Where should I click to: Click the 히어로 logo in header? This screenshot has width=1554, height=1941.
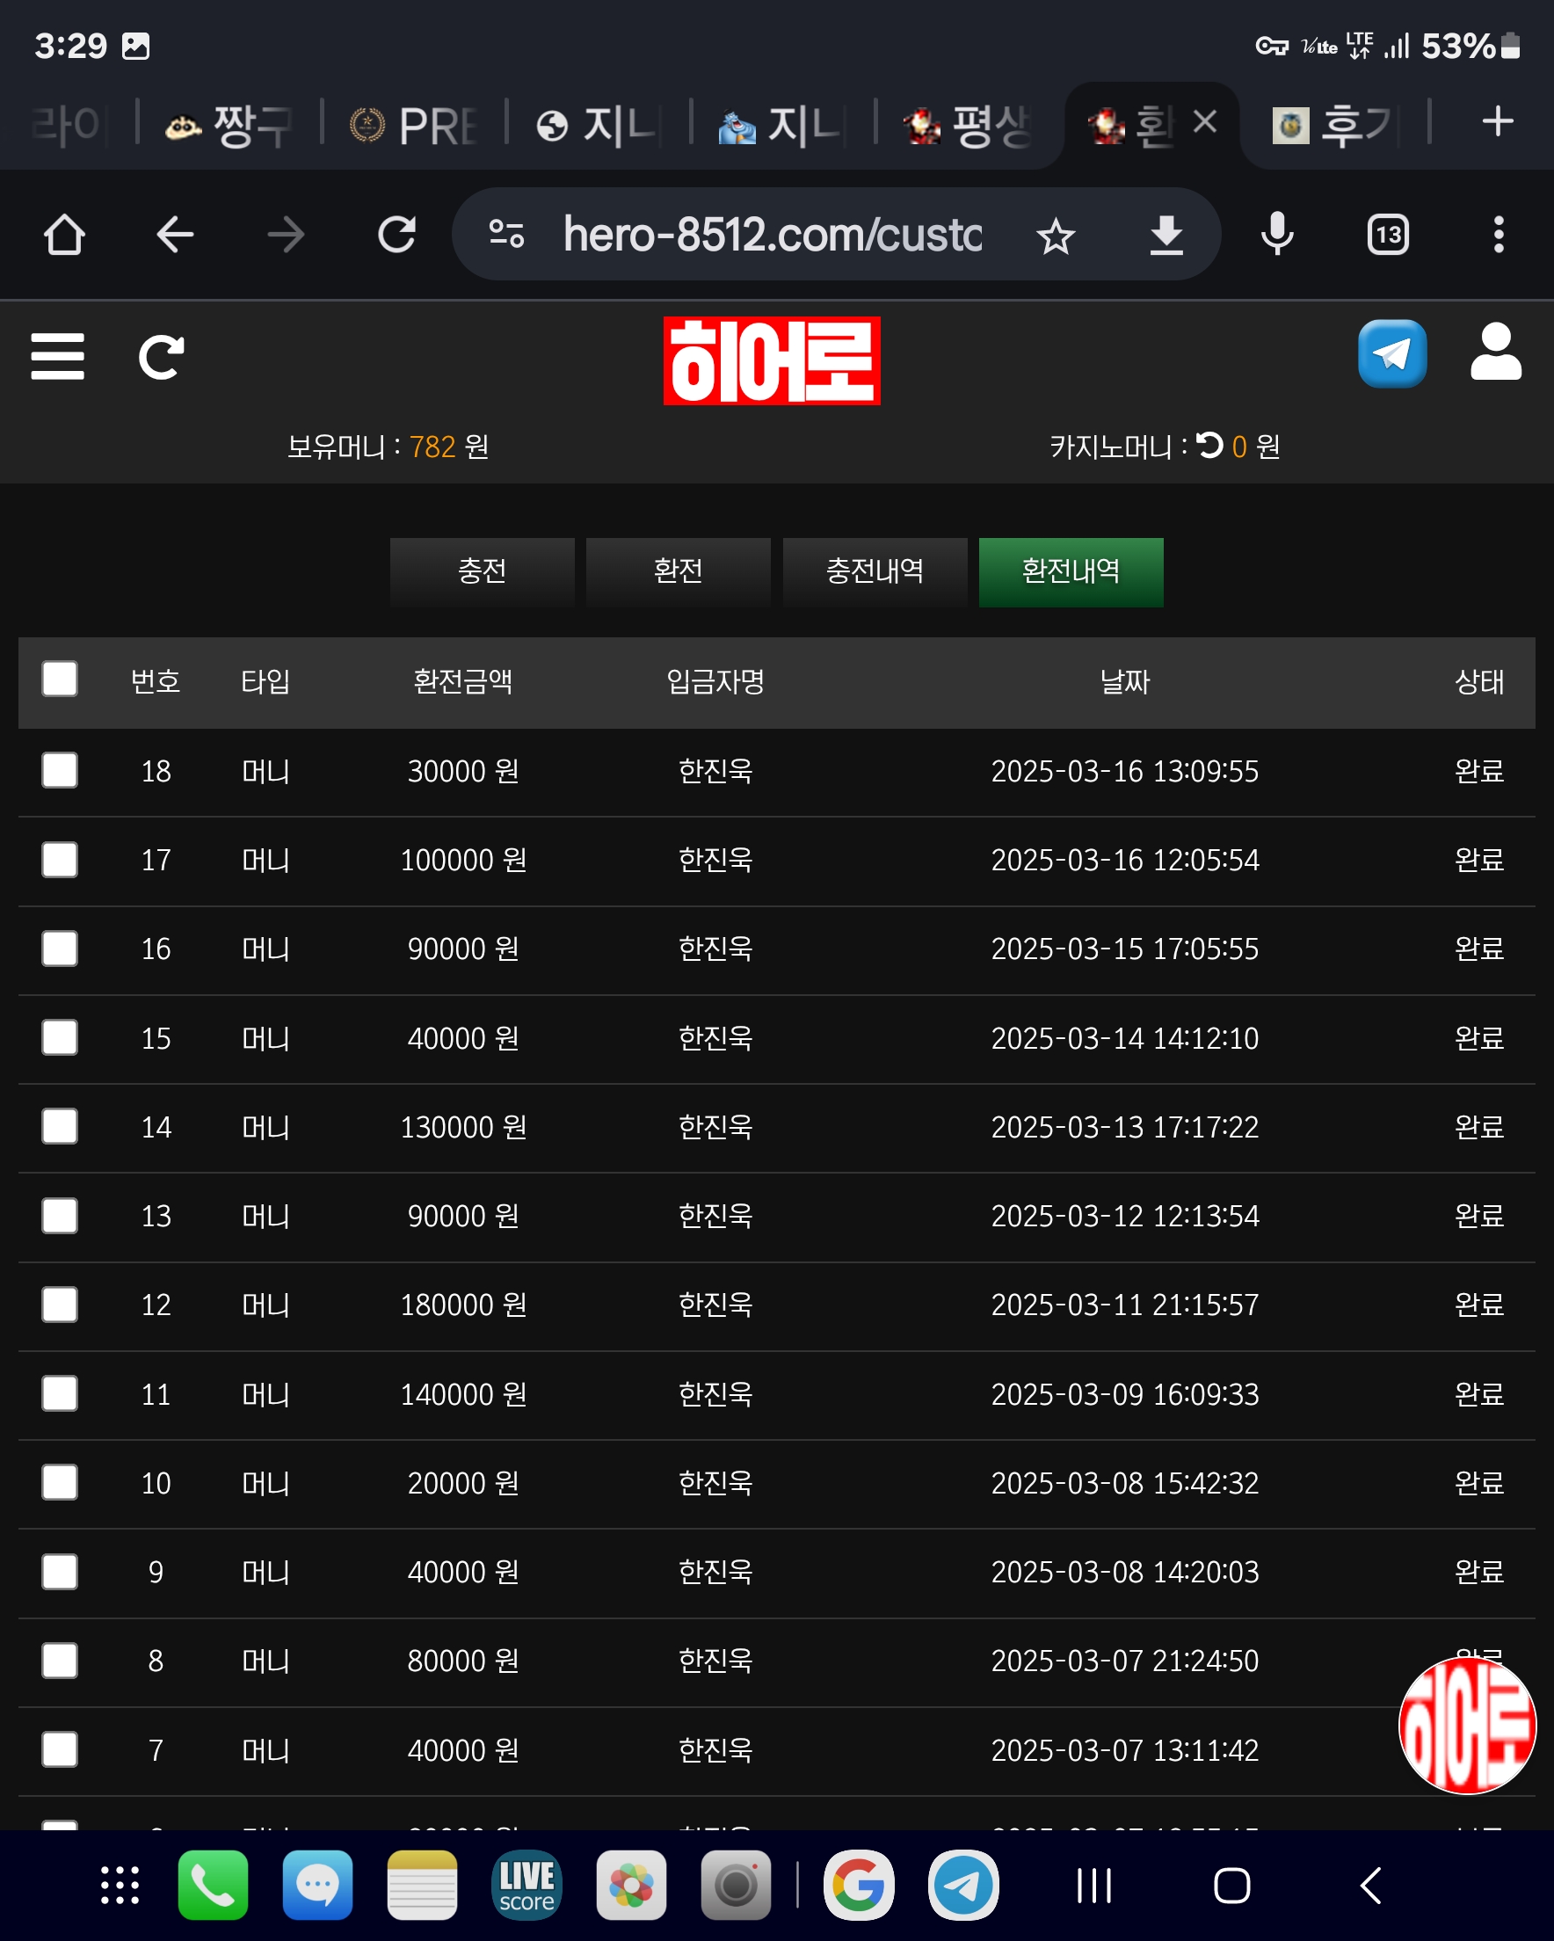(772, 361)
